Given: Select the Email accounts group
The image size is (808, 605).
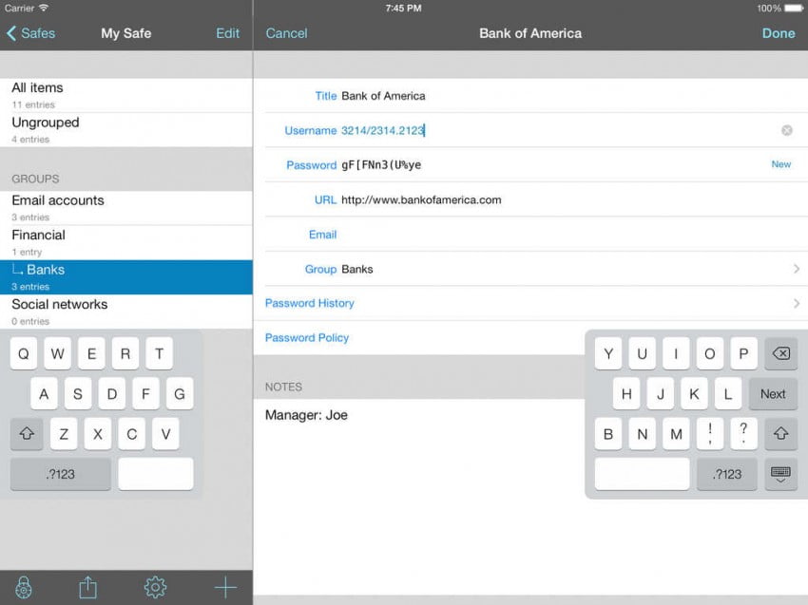Looking at the screenshot, I should tap(126, 208).
